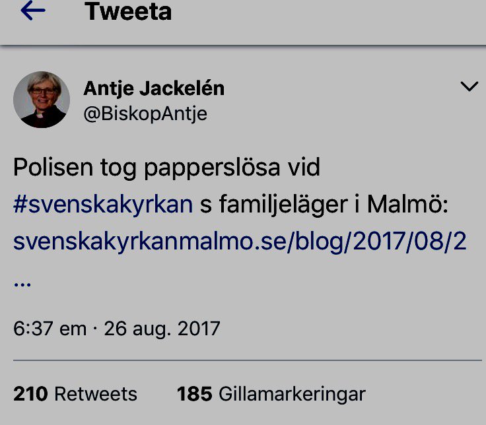Expand the truncated link ellipsis
This screenshot has width=486, height=425.
pos(22,284)
